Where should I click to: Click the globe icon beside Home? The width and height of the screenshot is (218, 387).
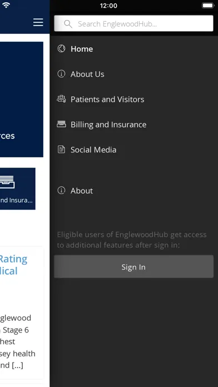coord(61,48)
